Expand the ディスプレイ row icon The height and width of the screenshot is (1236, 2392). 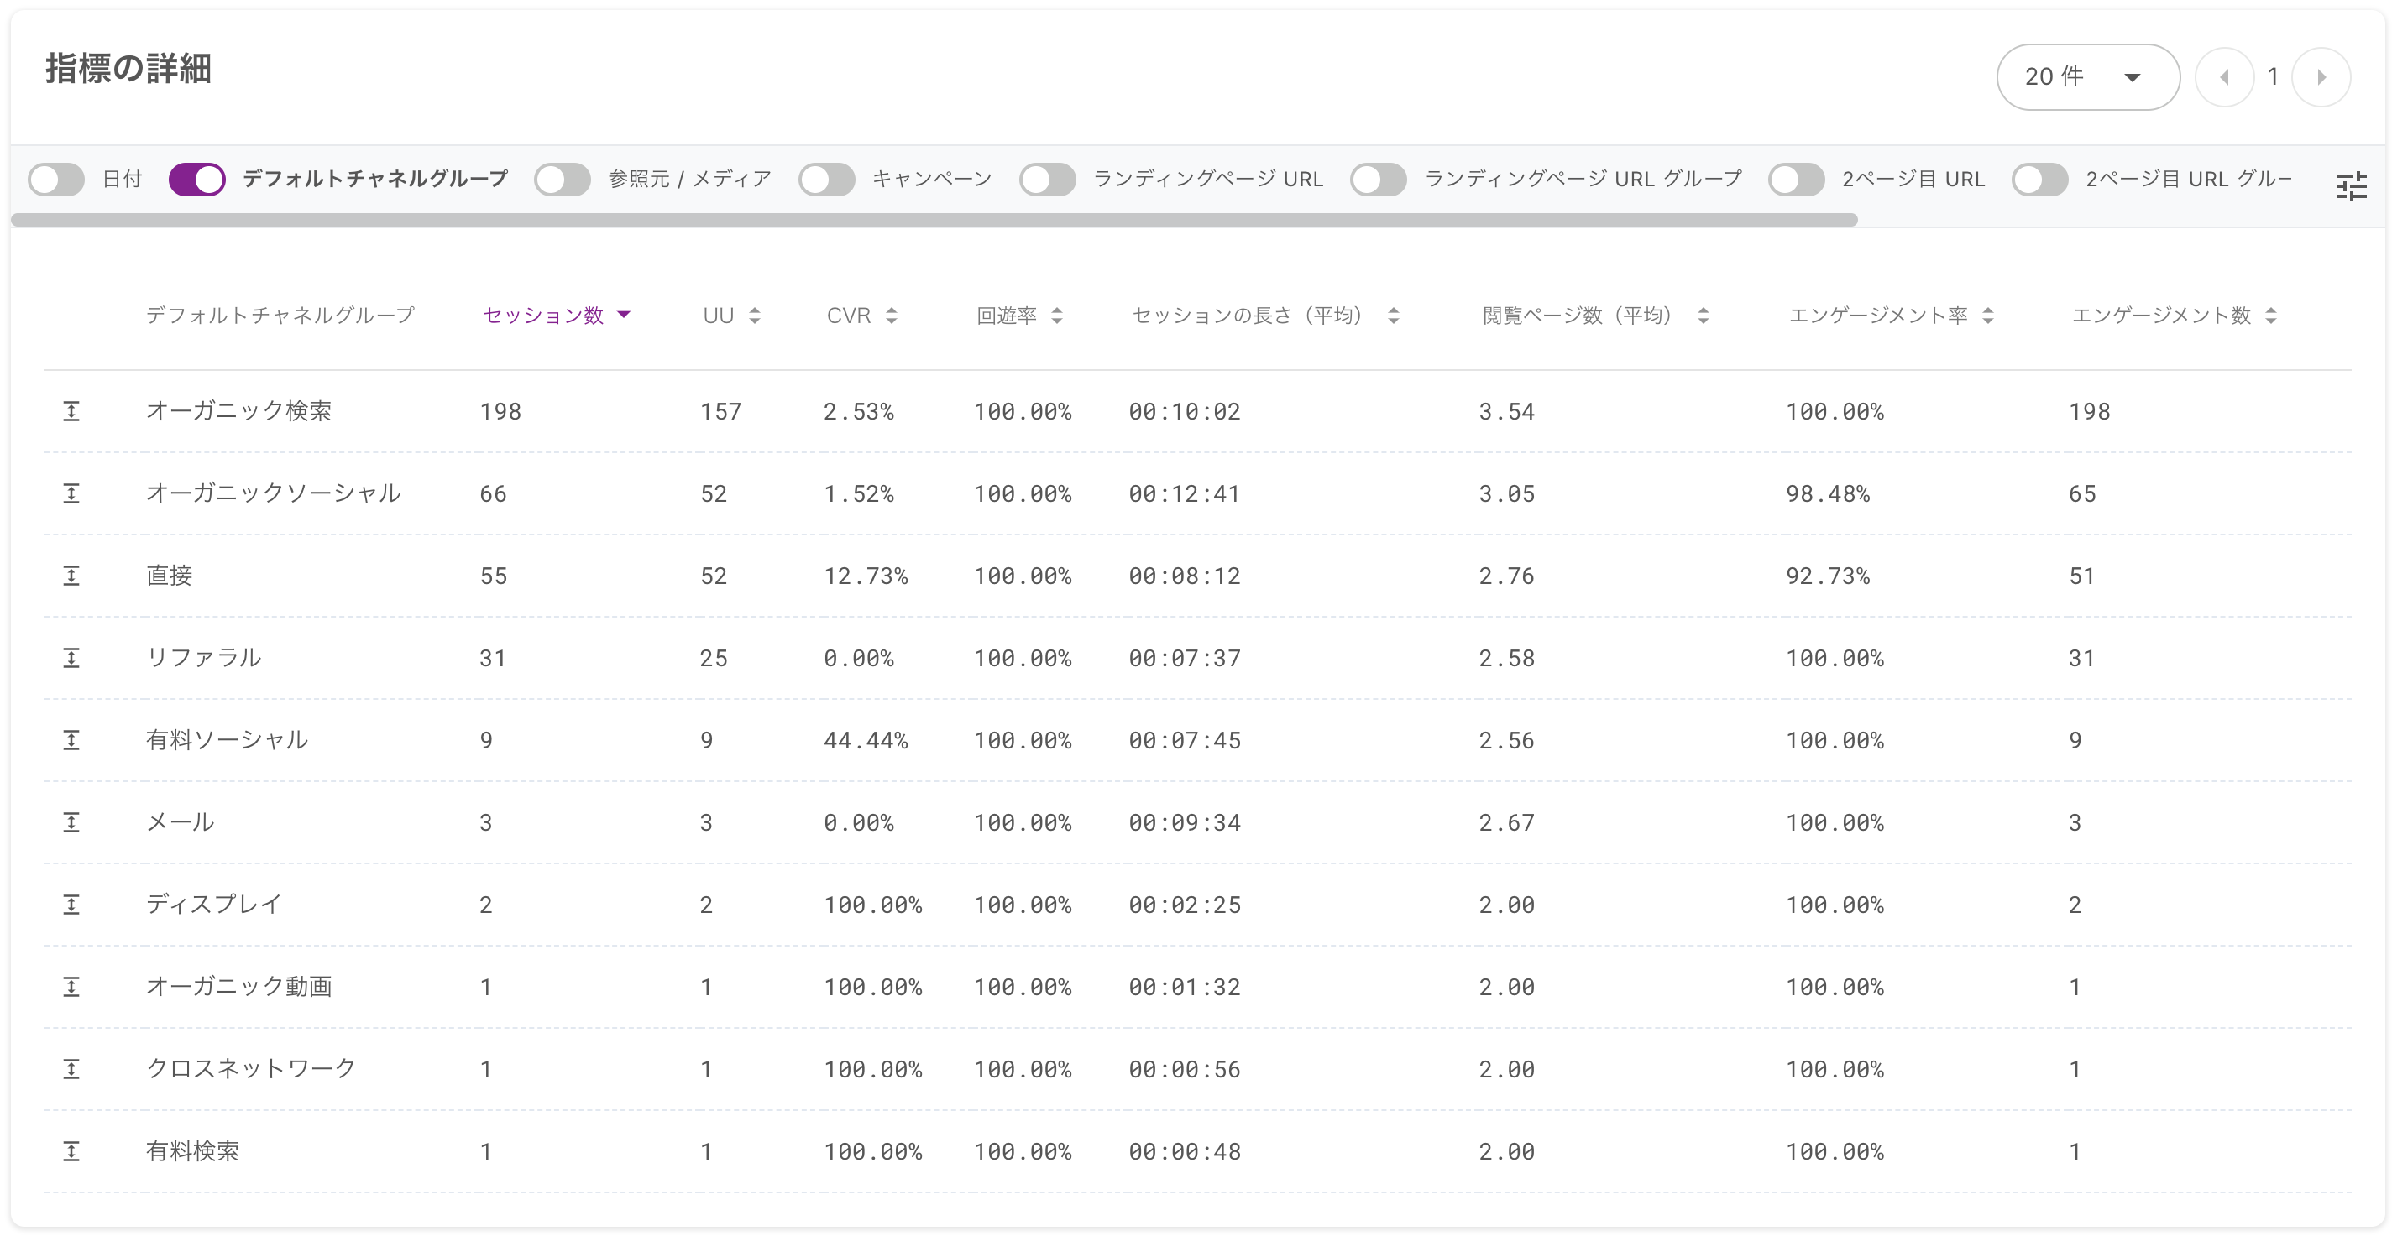[x=71, y=905]
